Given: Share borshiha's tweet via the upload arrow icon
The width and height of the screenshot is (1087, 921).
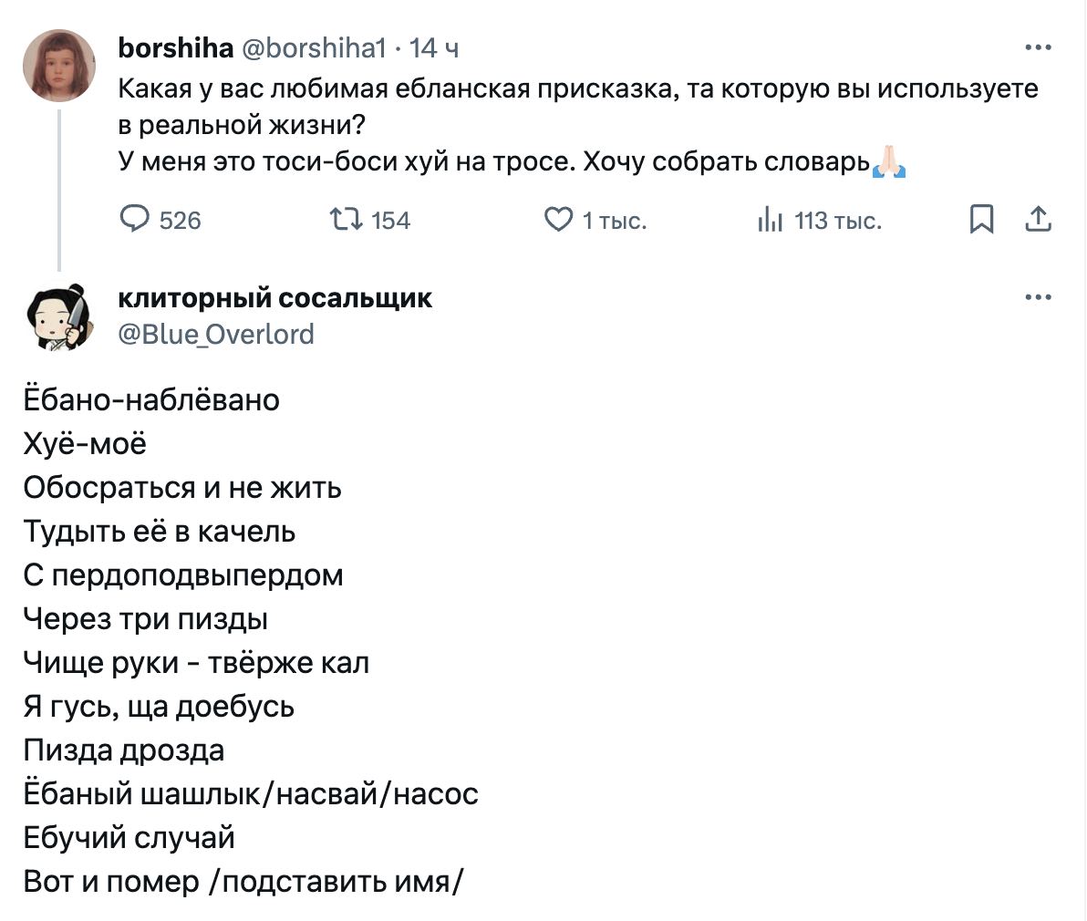Looking at the screenshot, I should tap(1039, 220).
